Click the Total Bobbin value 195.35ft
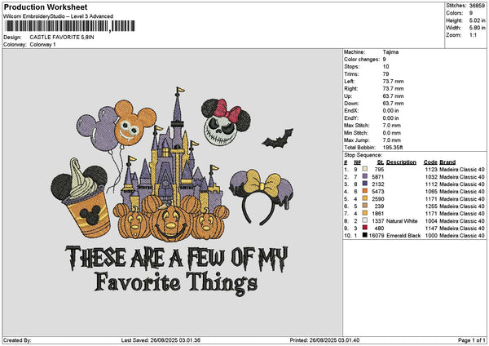 (393, 148)
